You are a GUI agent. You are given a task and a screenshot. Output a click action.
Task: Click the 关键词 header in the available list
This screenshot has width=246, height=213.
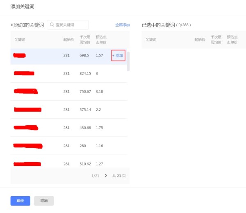click(20, 40)
